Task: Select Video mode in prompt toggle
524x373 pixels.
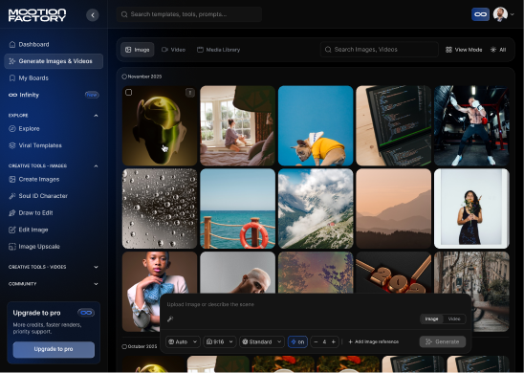Action: pos(454,318)
